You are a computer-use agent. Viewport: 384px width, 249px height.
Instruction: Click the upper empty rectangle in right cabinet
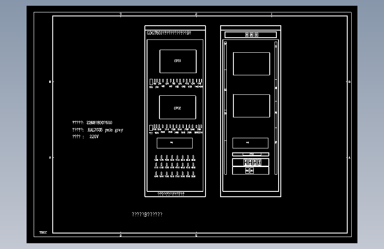(252, 64)
